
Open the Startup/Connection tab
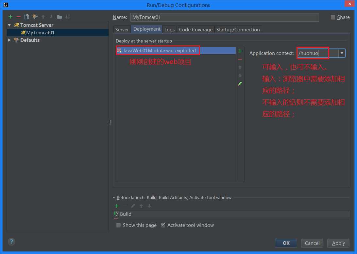tap(238, 30)
